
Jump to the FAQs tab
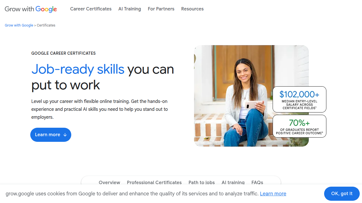tap(257, 182)
